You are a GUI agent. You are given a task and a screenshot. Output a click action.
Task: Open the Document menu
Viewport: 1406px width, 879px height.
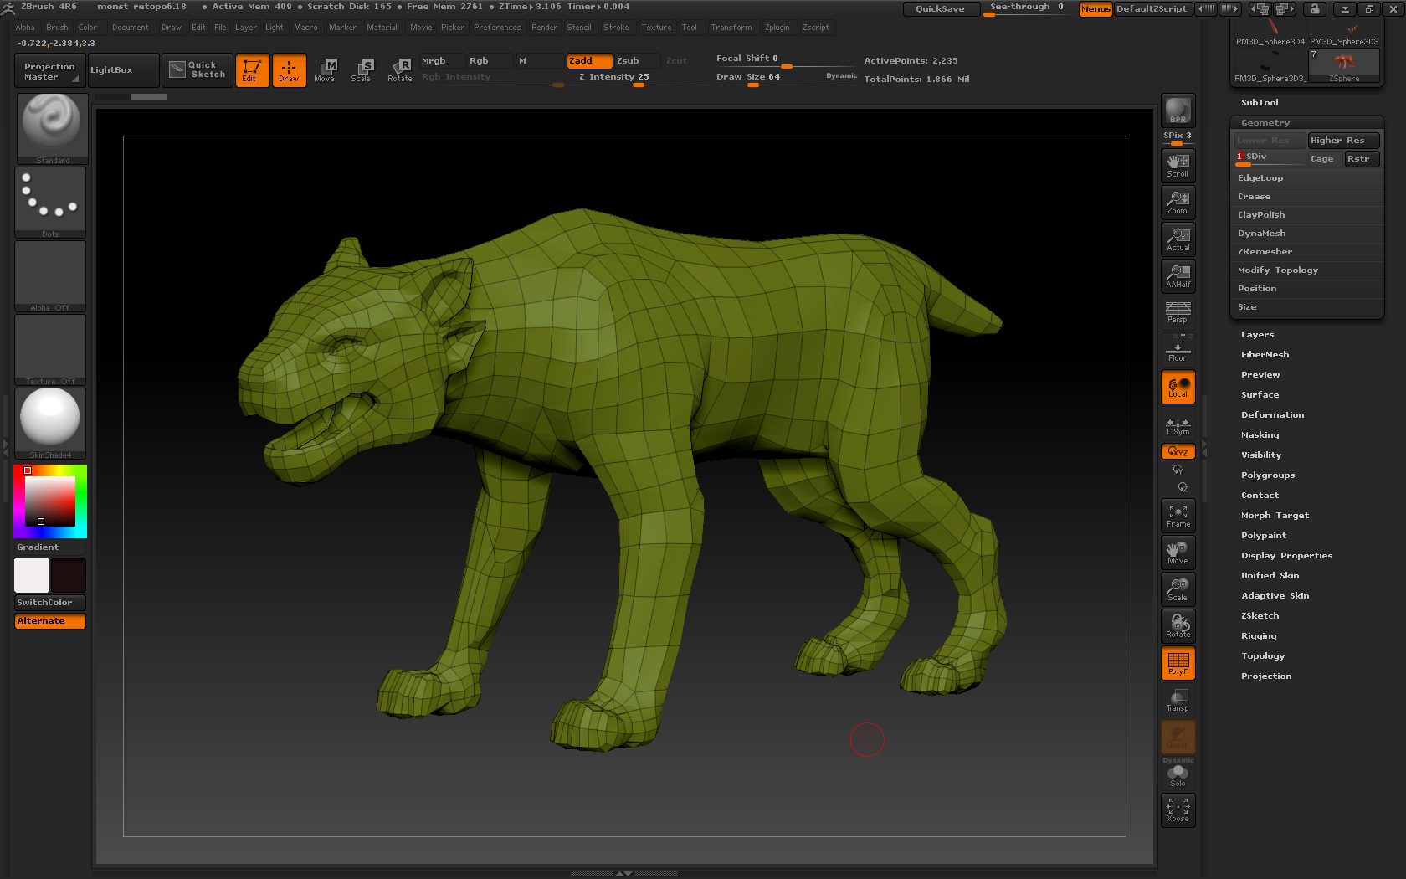[x=131, y=28]
